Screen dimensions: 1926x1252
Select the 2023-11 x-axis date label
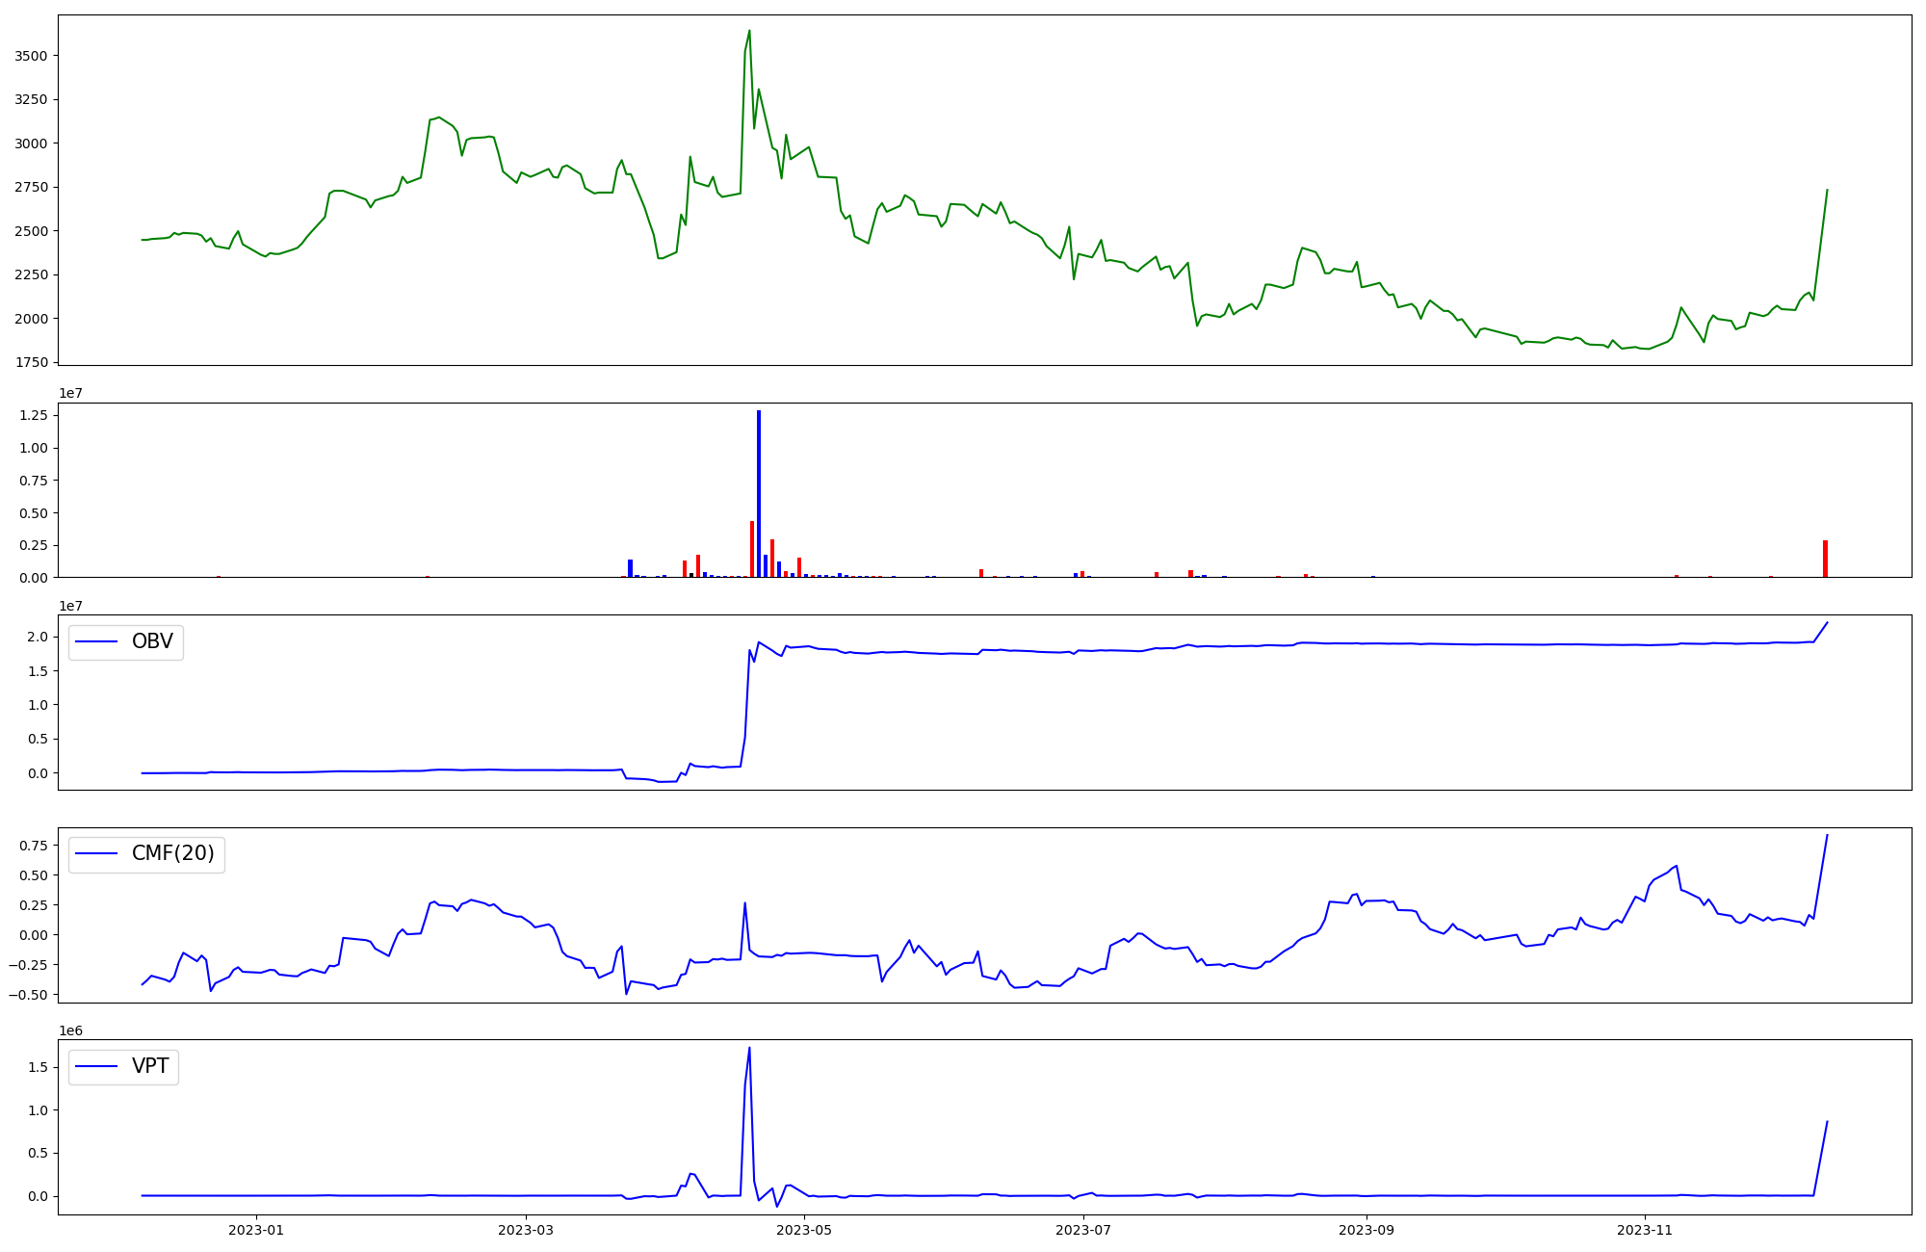coord(1645,1230)
